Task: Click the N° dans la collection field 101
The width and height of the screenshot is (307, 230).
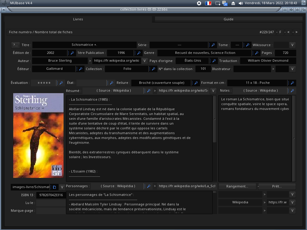Action: point(203,69)
